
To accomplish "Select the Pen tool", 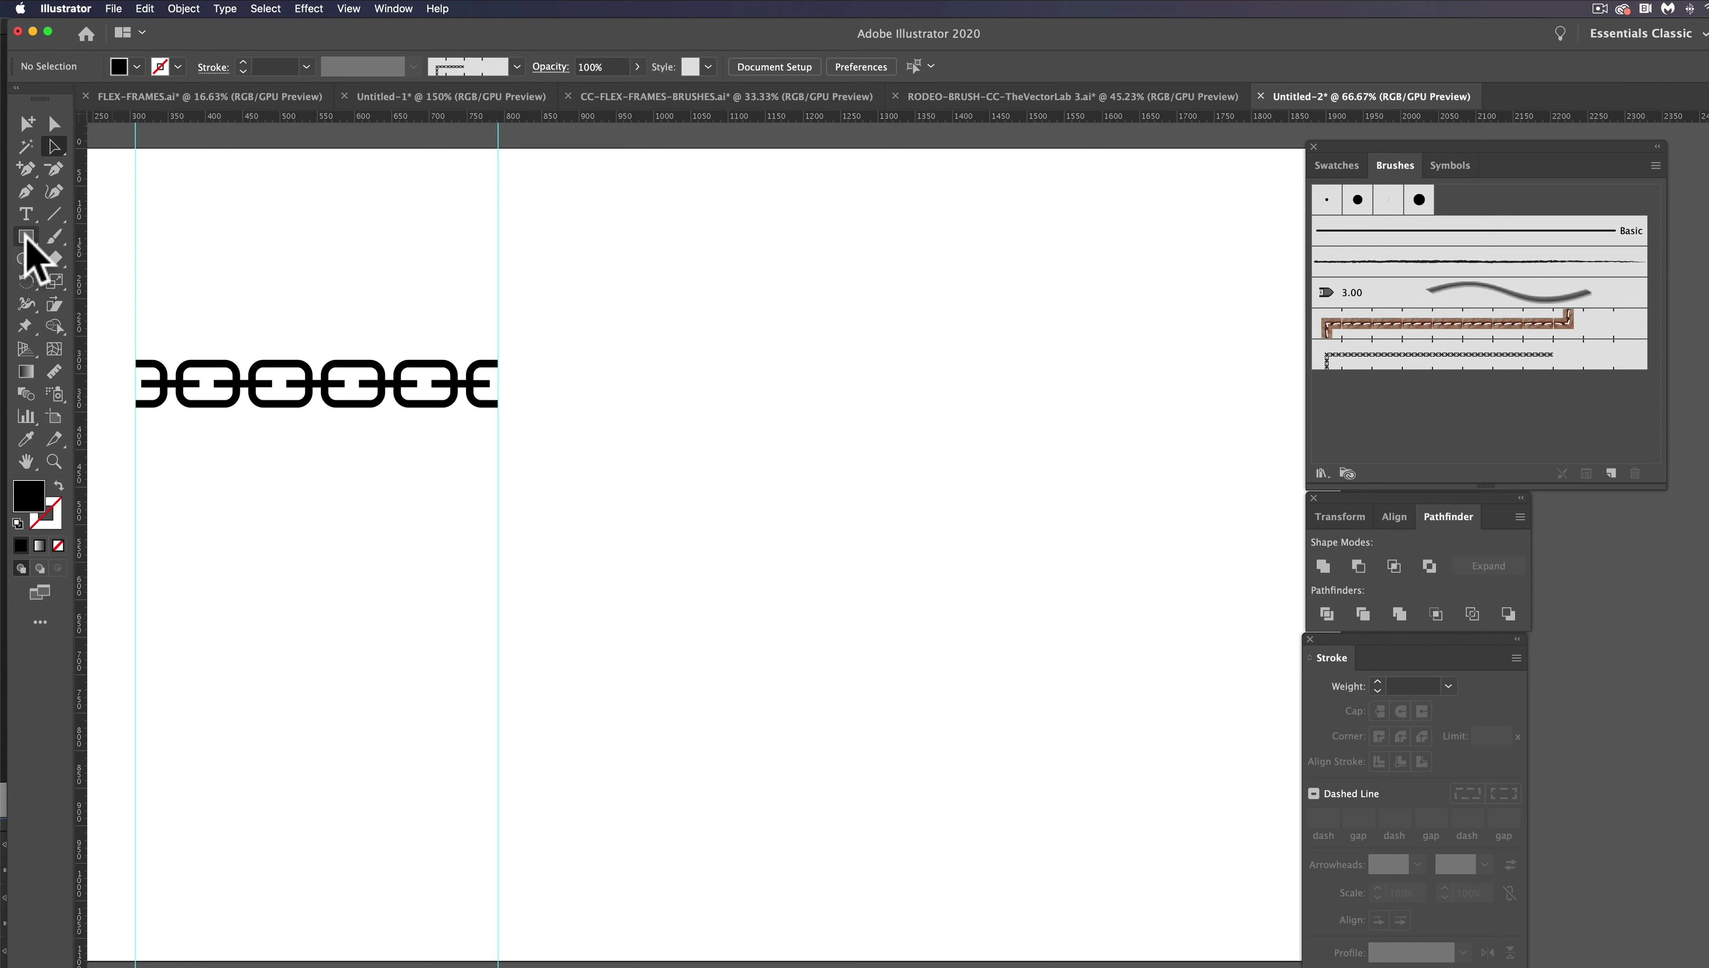I will 26,191.
